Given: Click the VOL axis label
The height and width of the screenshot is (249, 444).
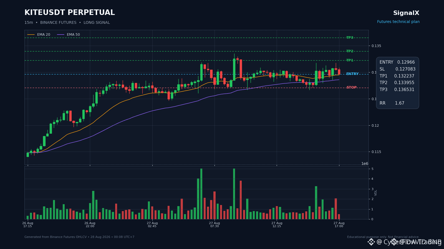Looking at the screenshot, I should pyautogui.click(x=376, y=193).
